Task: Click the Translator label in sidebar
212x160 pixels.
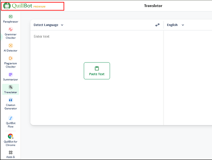Action: (11, 92)
